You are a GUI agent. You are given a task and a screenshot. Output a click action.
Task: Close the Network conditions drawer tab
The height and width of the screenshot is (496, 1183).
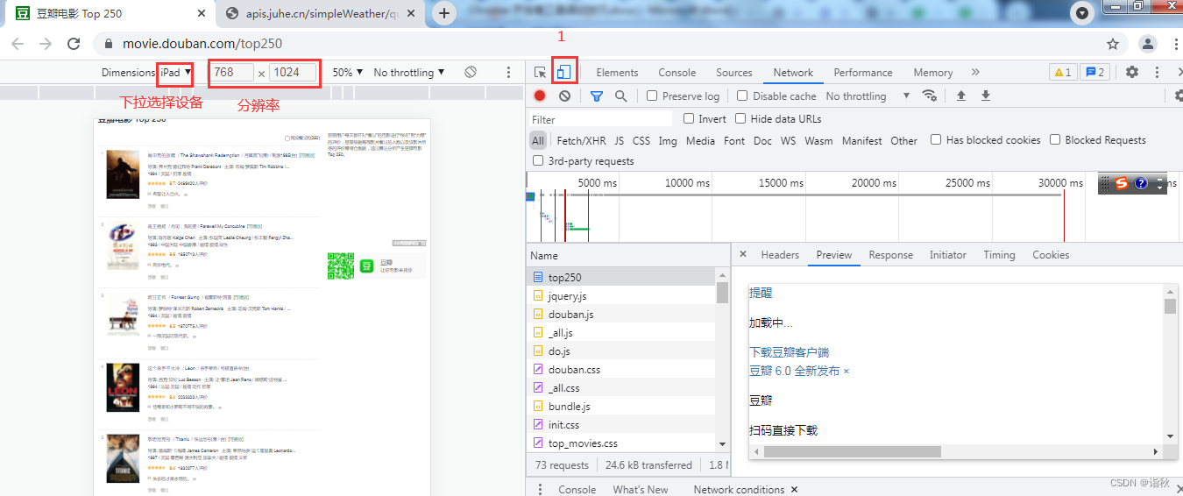(x=795, y=489)
